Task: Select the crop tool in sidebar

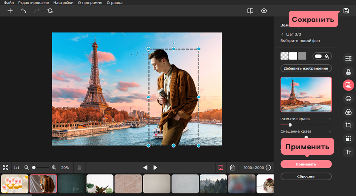Action: pyautogui.click(x=348, y=125)
